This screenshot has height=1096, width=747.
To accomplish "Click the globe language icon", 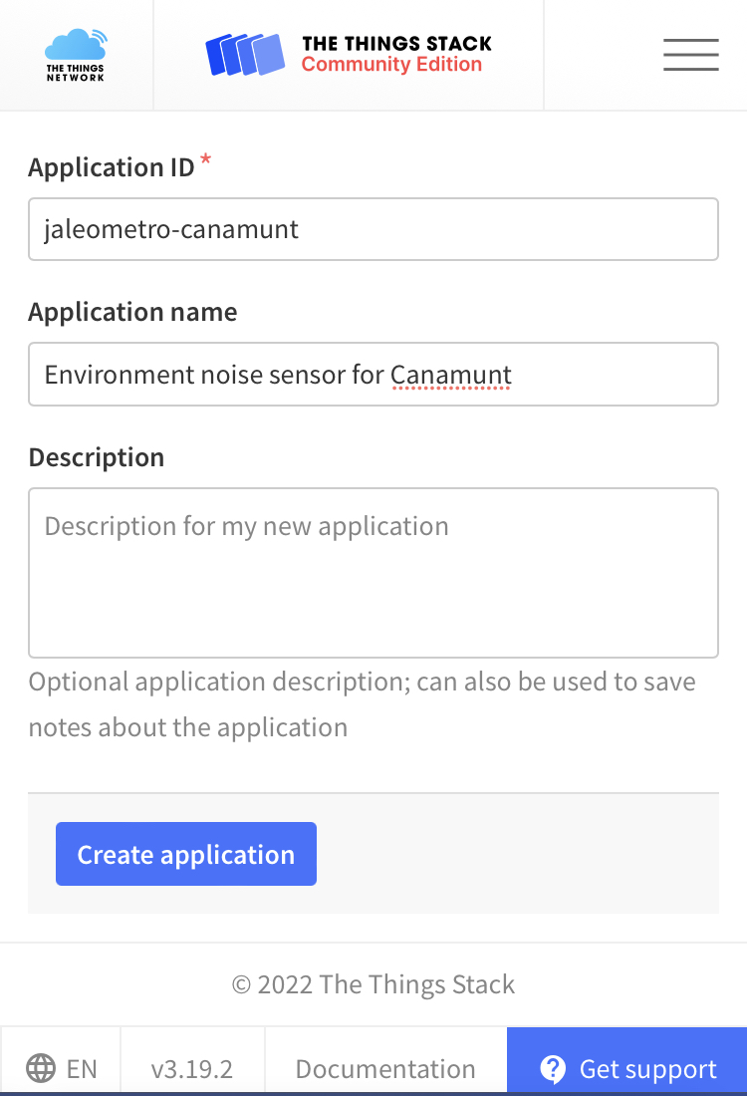I will 41,1069.
